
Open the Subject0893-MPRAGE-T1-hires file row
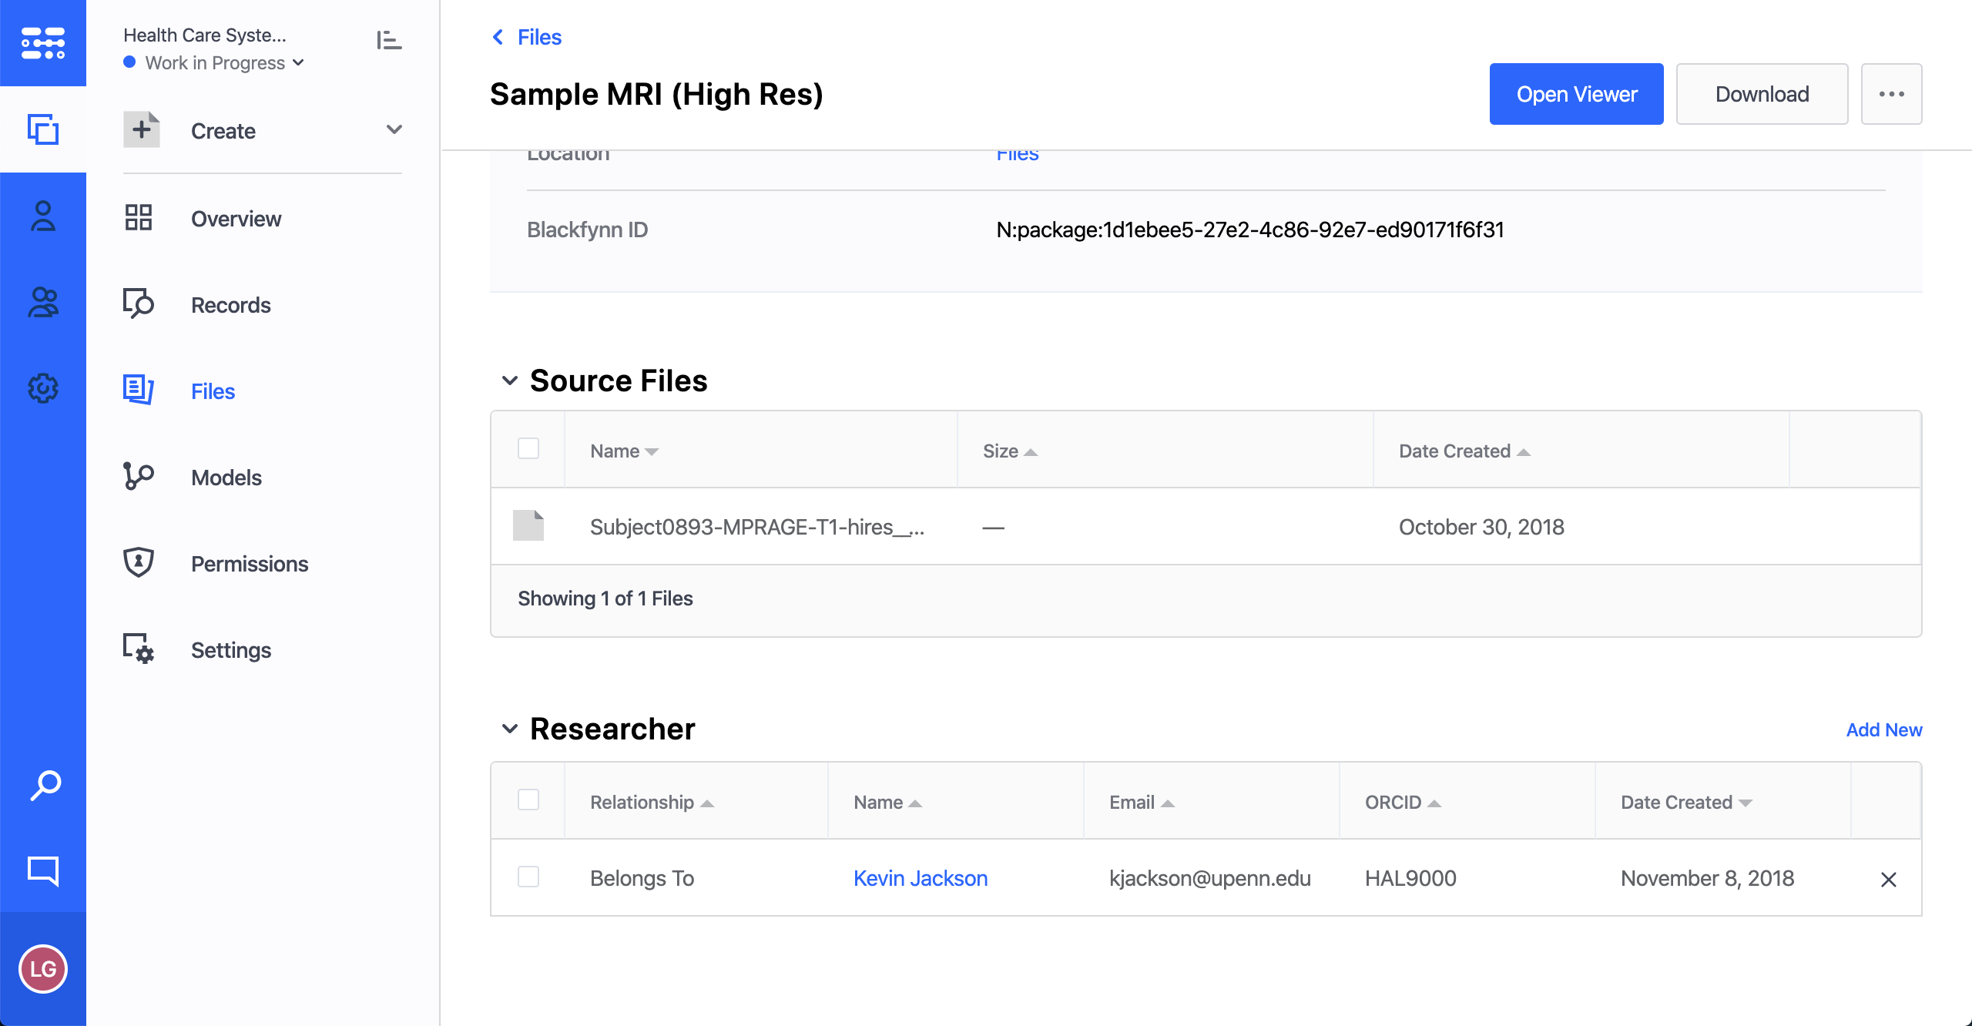pyautogui.click(x=756, y=527)
